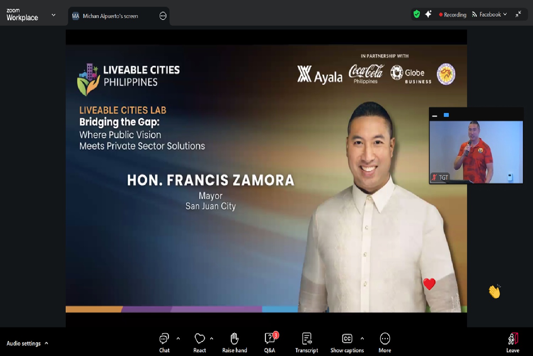Open the Q&A panel
Screen dimensions: 533x356
coord(270,342)
